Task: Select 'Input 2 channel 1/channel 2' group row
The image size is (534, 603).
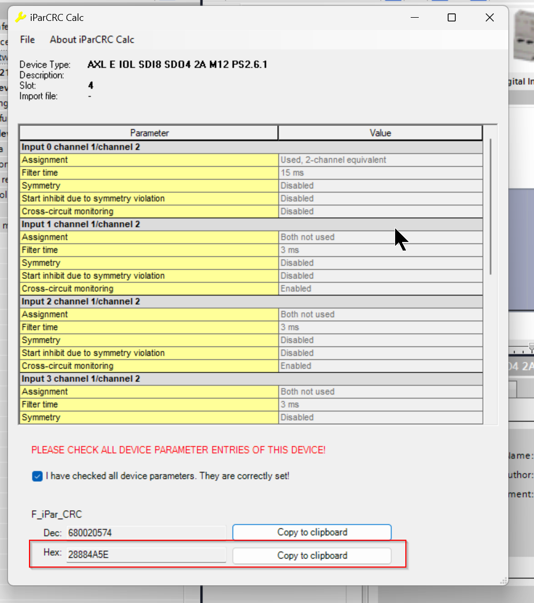Action: coord(251,301)
